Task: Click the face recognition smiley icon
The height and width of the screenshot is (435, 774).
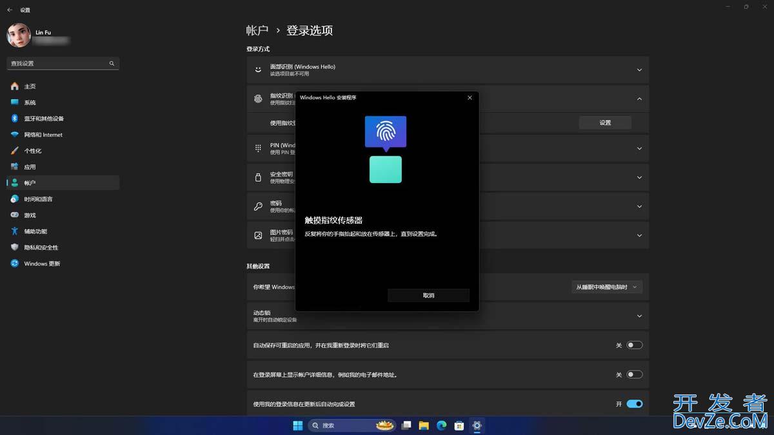Action: click(258, 69)
